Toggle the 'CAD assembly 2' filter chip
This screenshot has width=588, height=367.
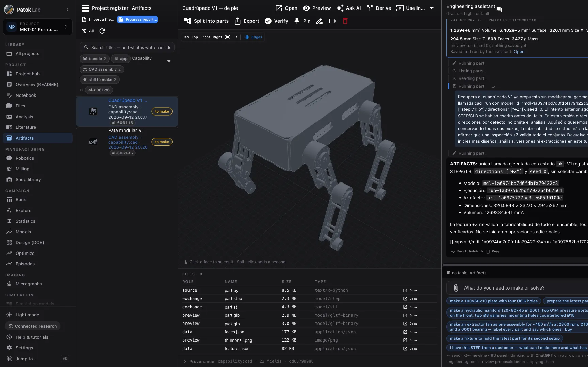click(x=102, y=69)
